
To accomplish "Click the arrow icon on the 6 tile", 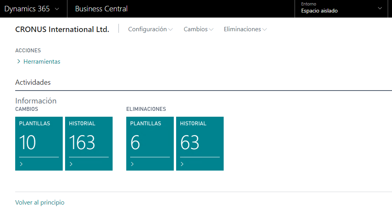I will coord(132,164).
